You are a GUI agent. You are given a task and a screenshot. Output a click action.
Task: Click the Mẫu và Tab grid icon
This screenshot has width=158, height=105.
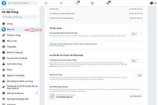[x=4, y=41]
